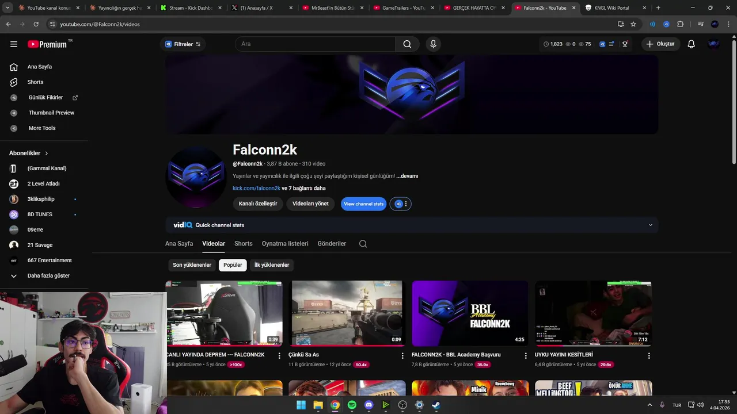Expand channel description with ...devamı

tap(407, 176)
